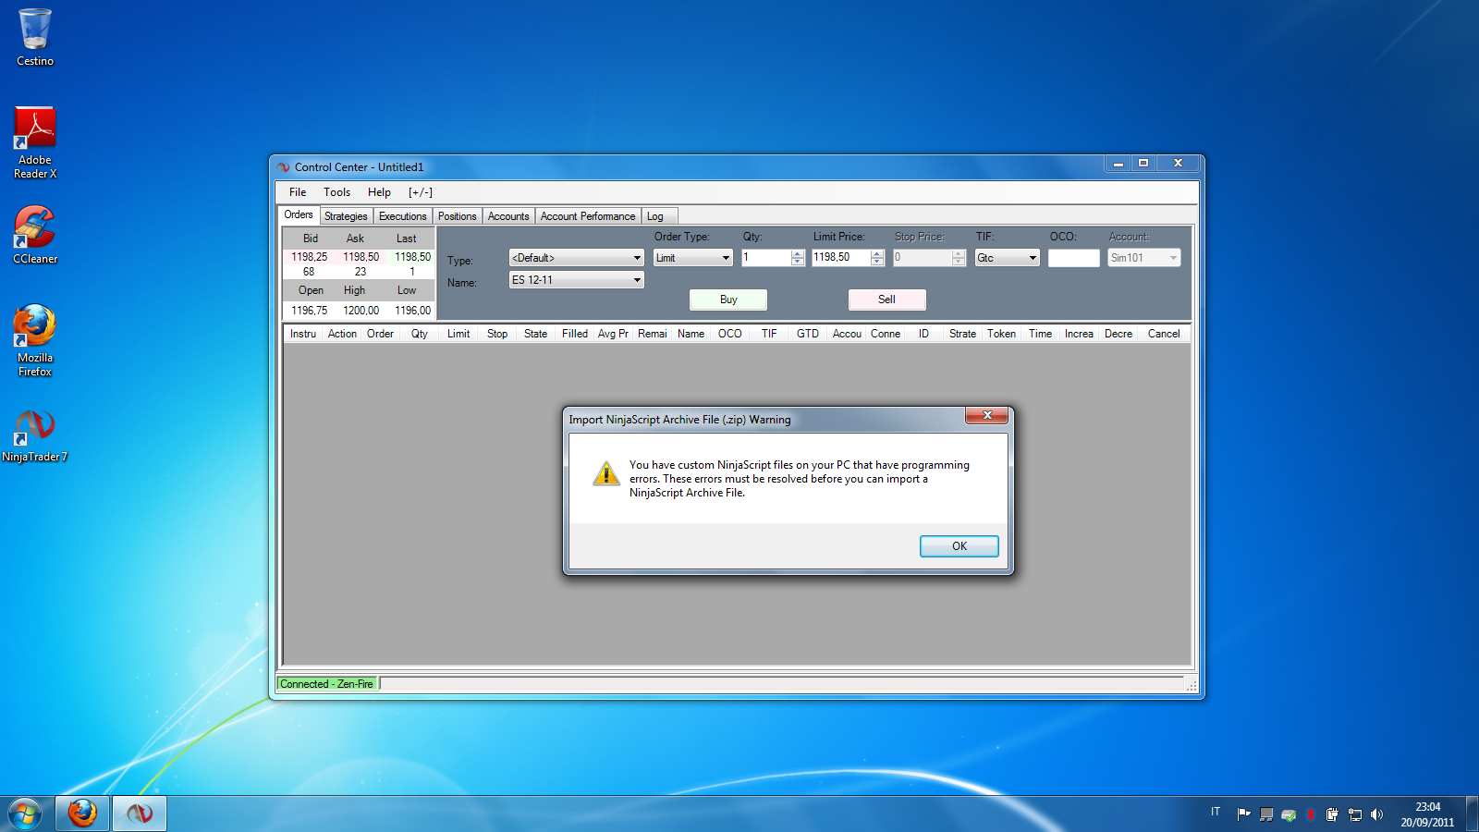
Task: Open the network connection tray icon
Action: pos(1355,814)
